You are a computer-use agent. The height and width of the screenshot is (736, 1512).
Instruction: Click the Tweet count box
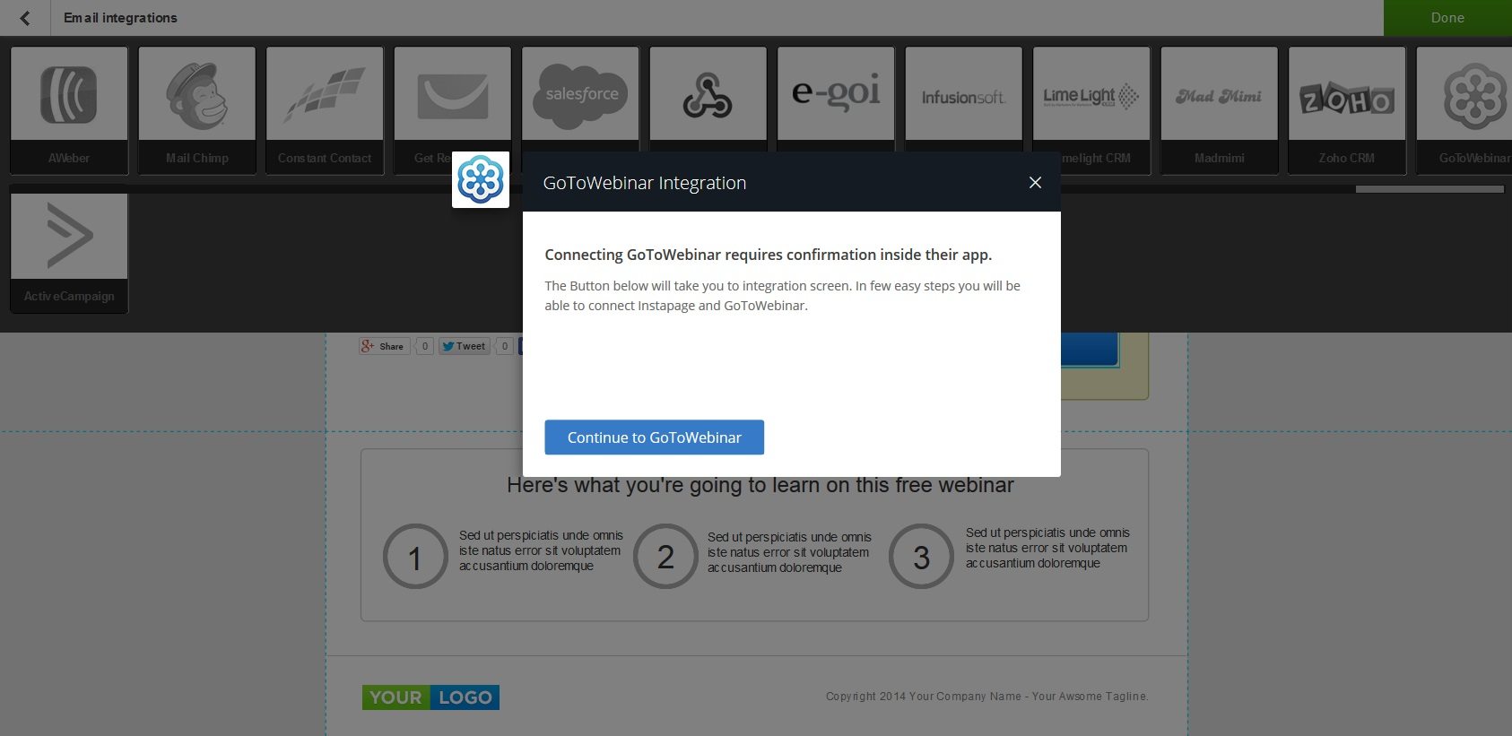click(505, 346)
